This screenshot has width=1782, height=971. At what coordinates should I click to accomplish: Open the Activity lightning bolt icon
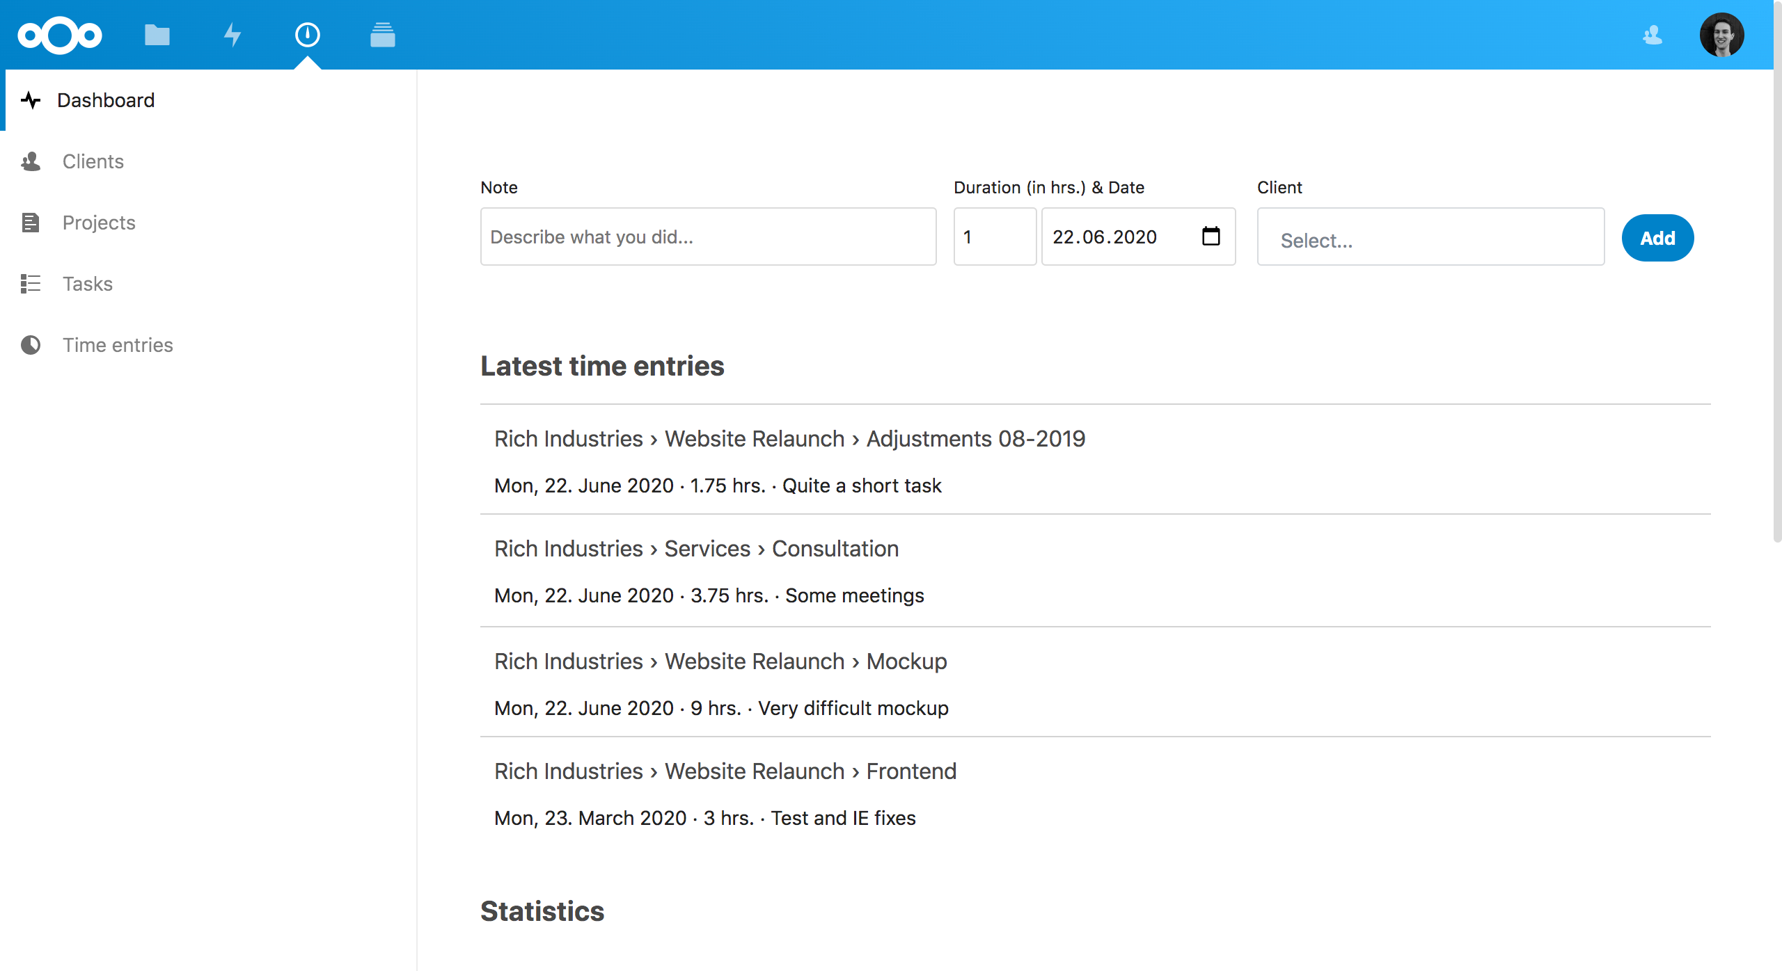click(x=232, y=35)
